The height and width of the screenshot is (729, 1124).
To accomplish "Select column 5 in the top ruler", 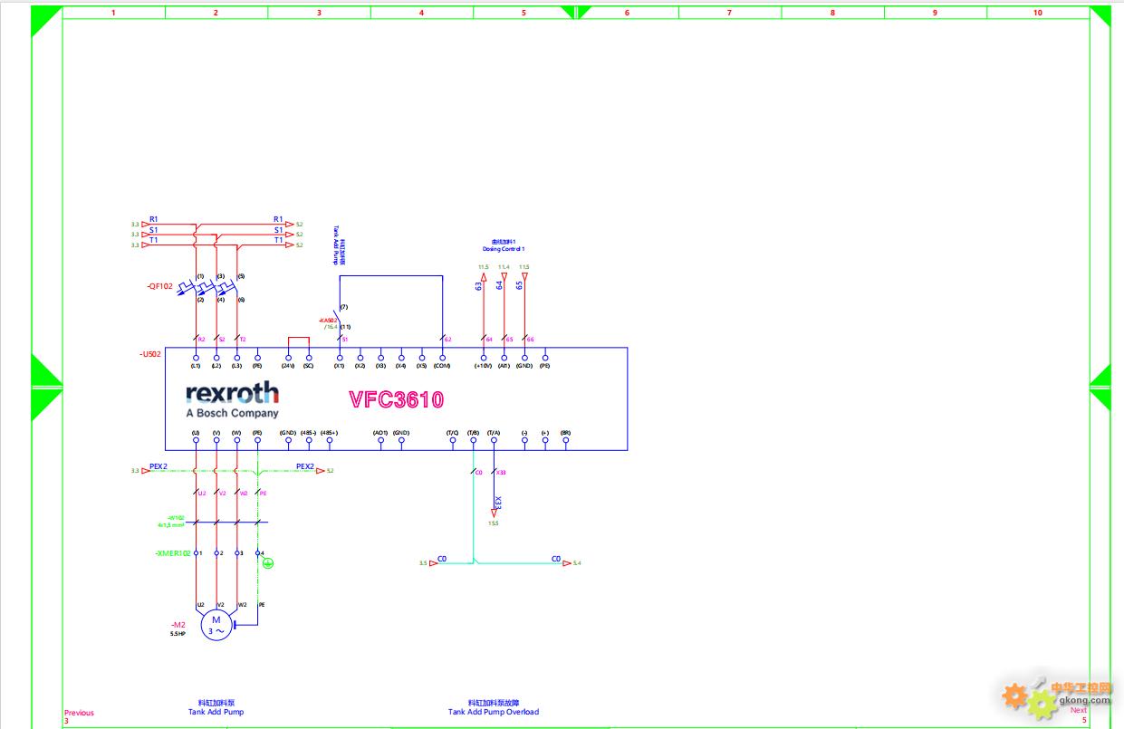I will click(524, 13).
